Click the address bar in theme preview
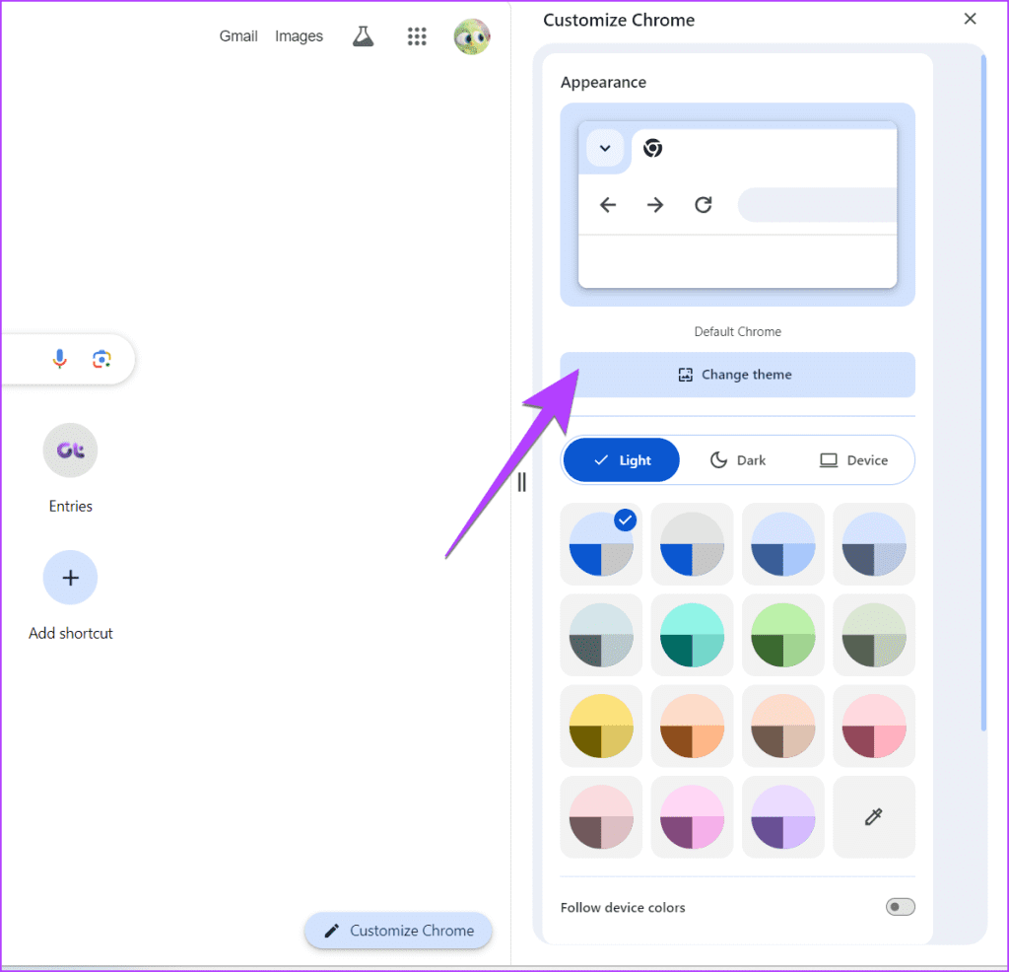 click(817, 205)
